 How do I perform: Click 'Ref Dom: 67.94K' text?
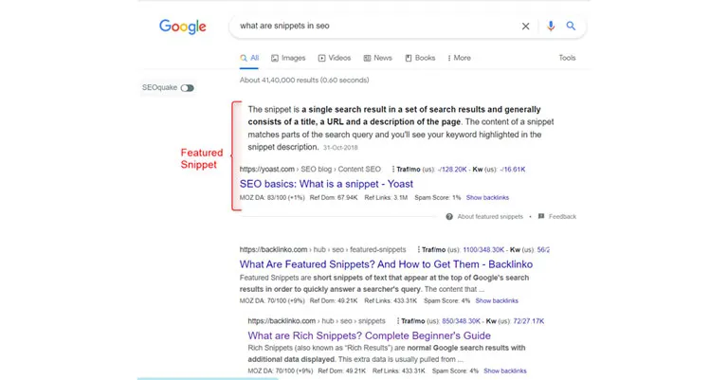pos(334,198)
